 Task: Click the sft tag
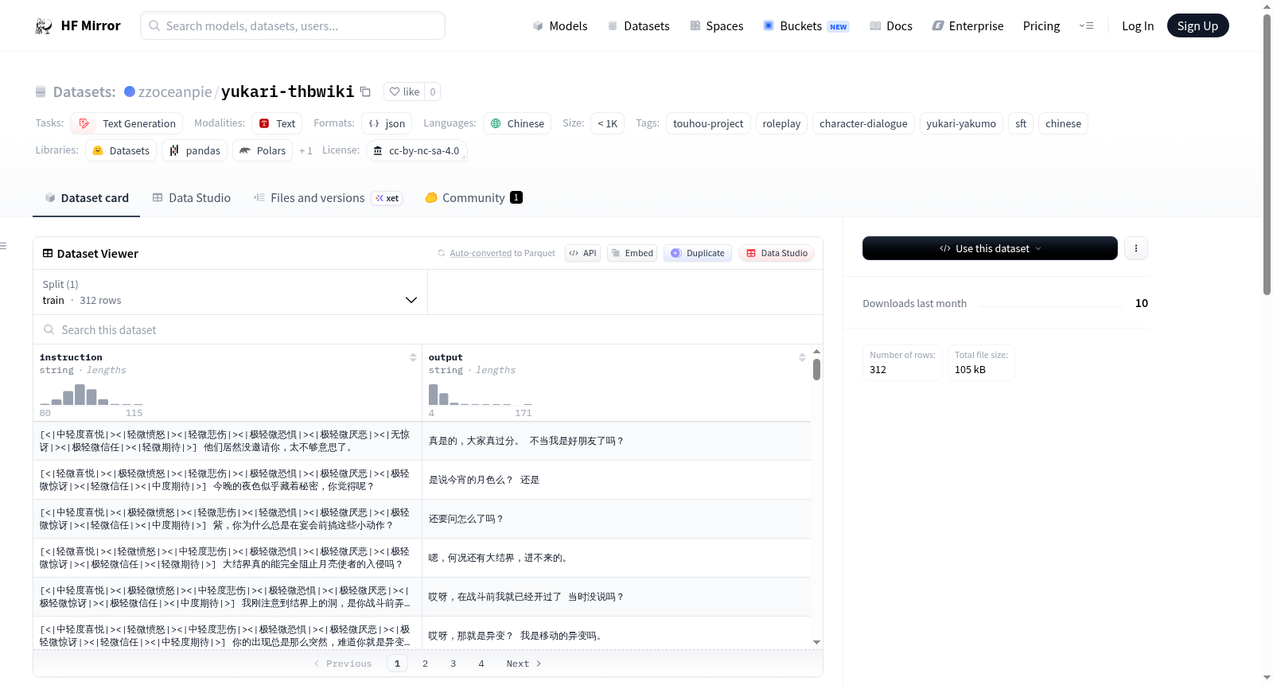(1021, 123)
